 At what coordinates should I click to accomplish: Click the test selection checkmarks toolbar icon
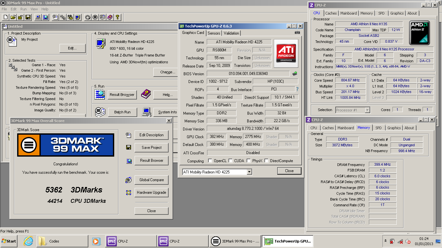point(63,17)
